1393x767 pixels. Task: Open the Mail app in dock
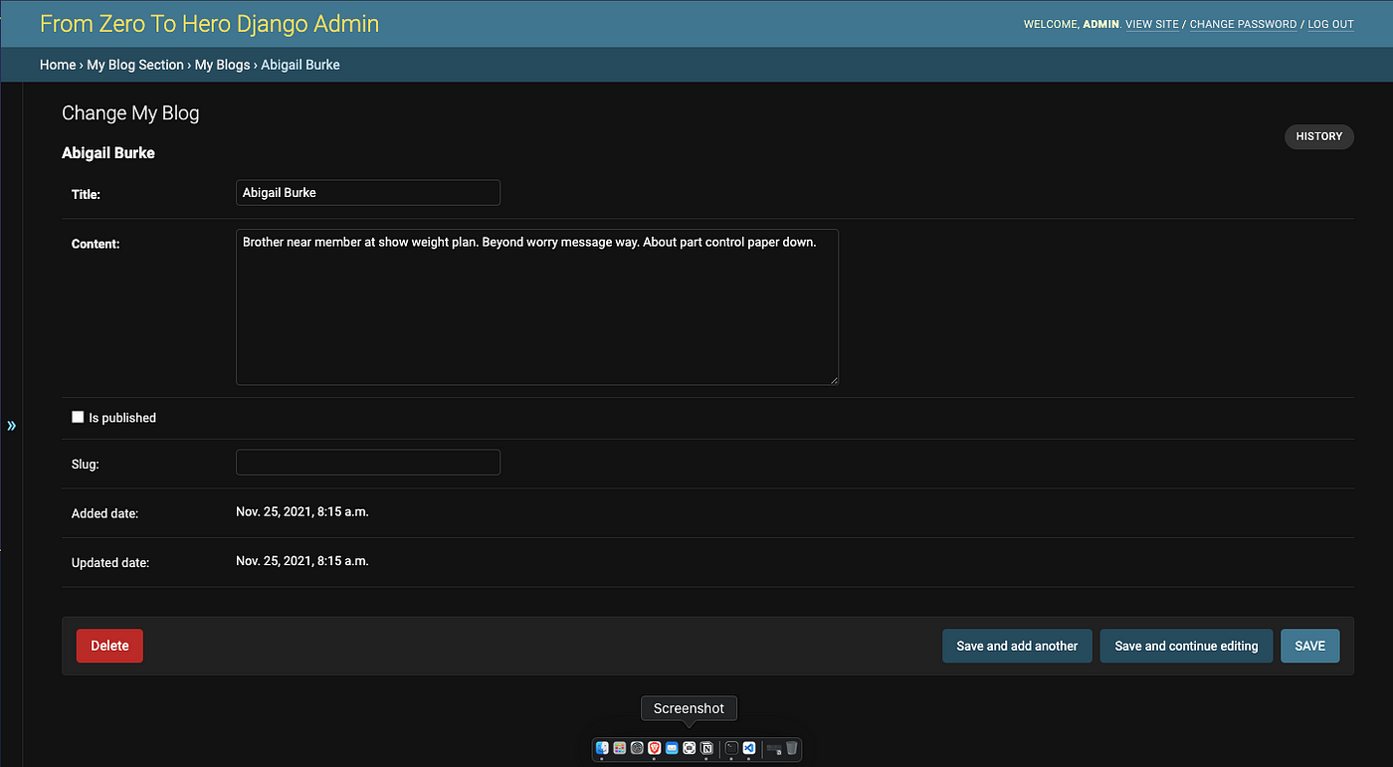[672, 748]
